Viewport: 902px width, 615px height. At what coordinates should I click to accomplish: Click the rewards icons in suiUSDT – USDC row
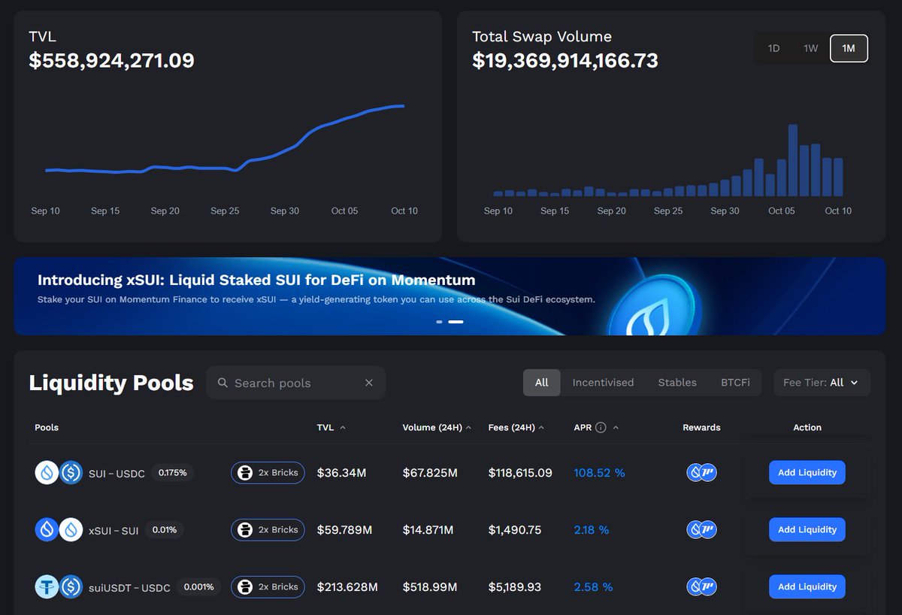701,586
